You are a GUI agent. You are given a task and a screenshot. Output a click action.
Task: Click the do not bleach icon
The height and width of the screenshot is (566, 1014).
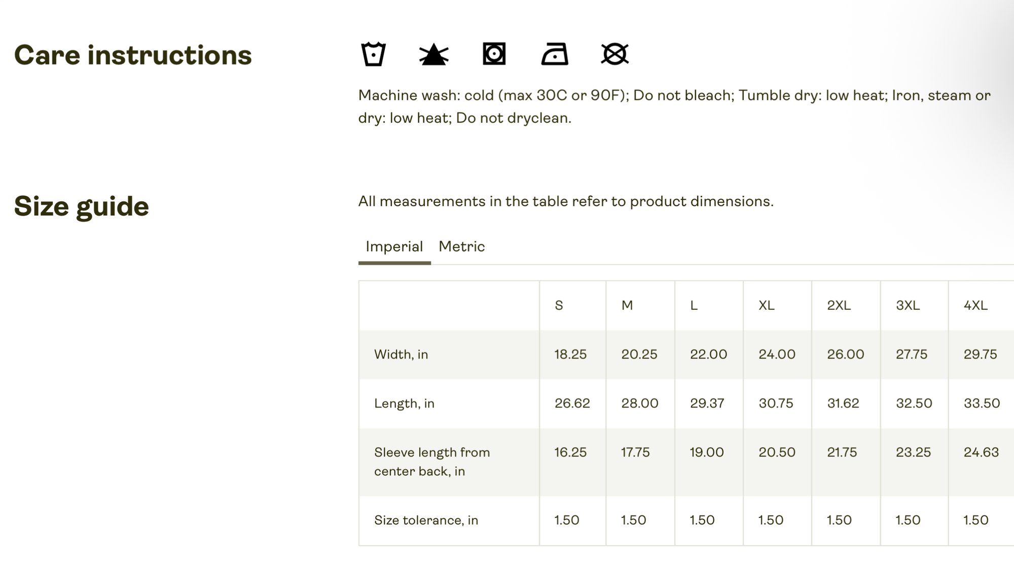point(433,54)
